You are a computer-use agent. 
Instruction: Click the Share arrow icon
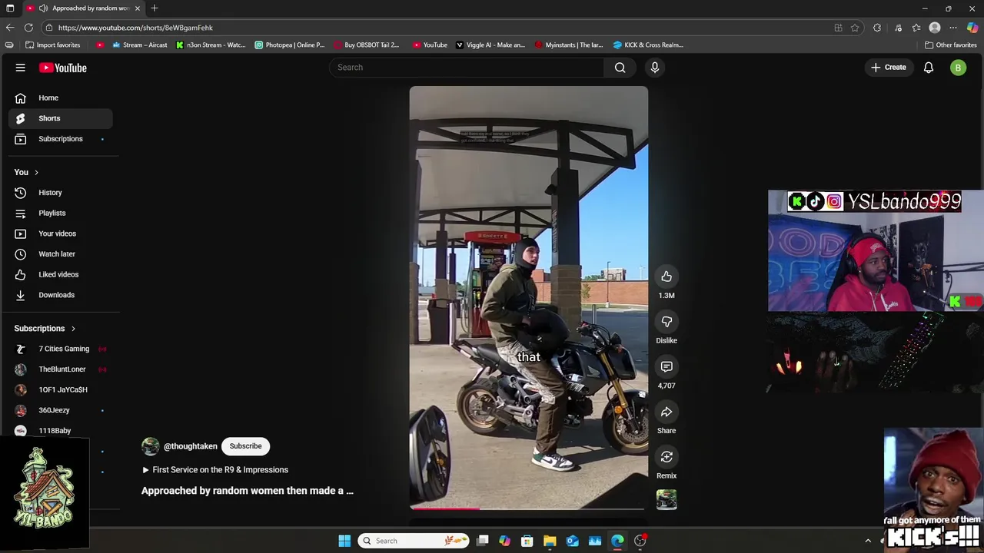coord(667,412)
